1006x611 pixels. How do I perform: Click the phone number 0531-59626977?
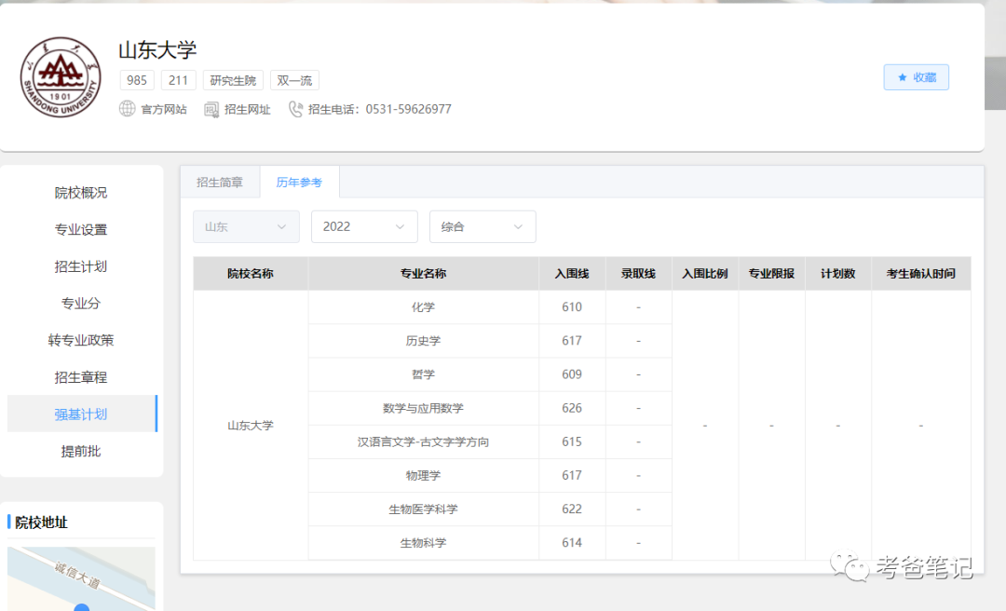click(409, 110)
